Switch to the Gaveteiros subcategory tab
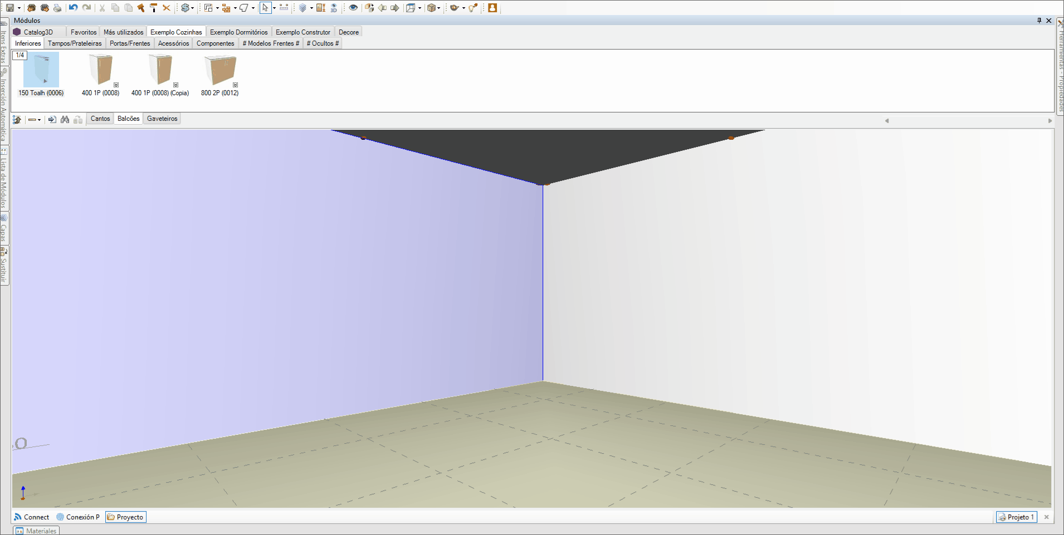The width and height of the screenshot is (1064, 535). (162, 119)
